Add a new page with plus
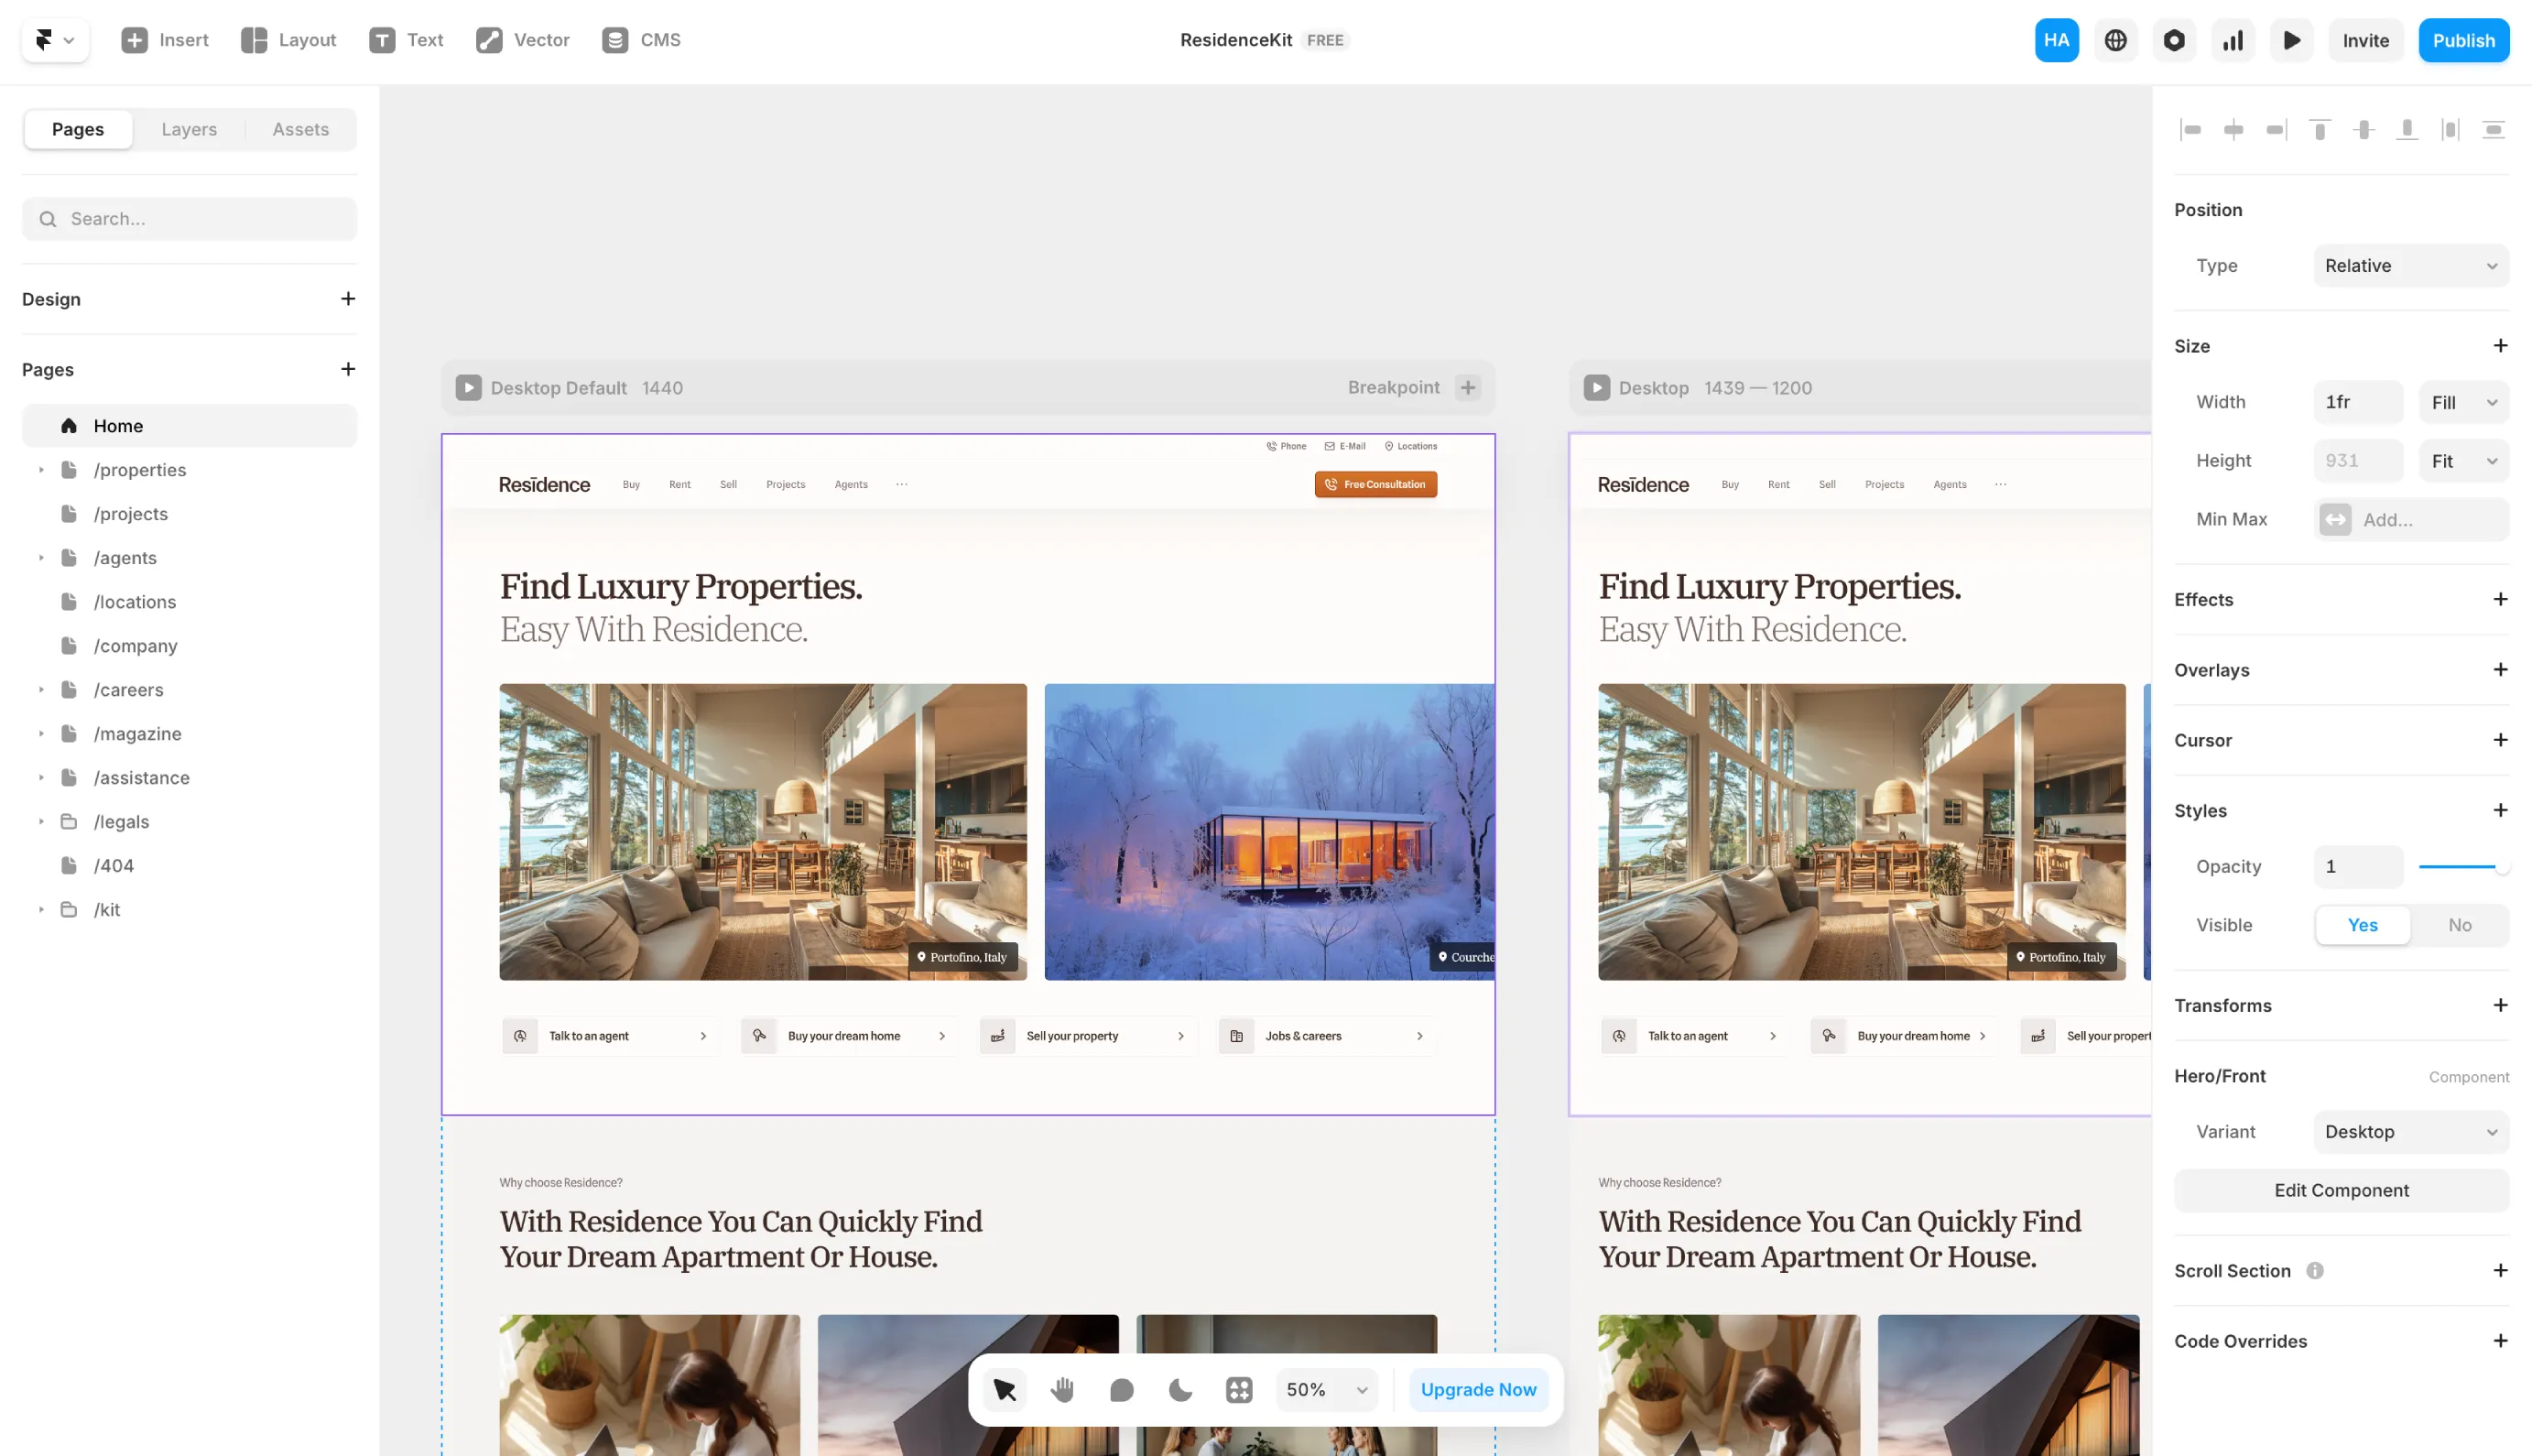2532x1456 pixels. pyautogui.click(x=347, y=369)
